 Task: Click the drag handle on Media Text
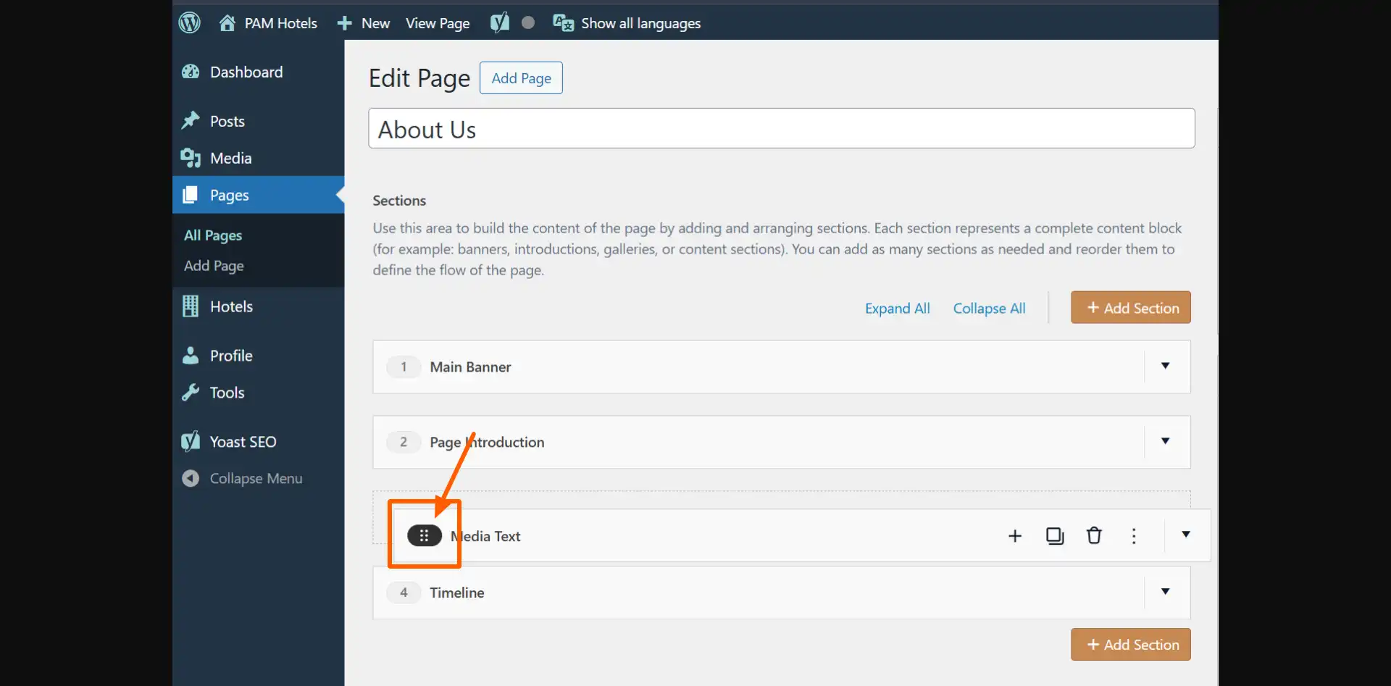pos(425,535)
